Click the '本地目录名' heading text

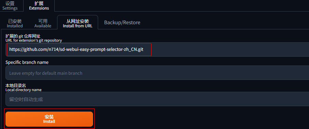pos(16,86)
